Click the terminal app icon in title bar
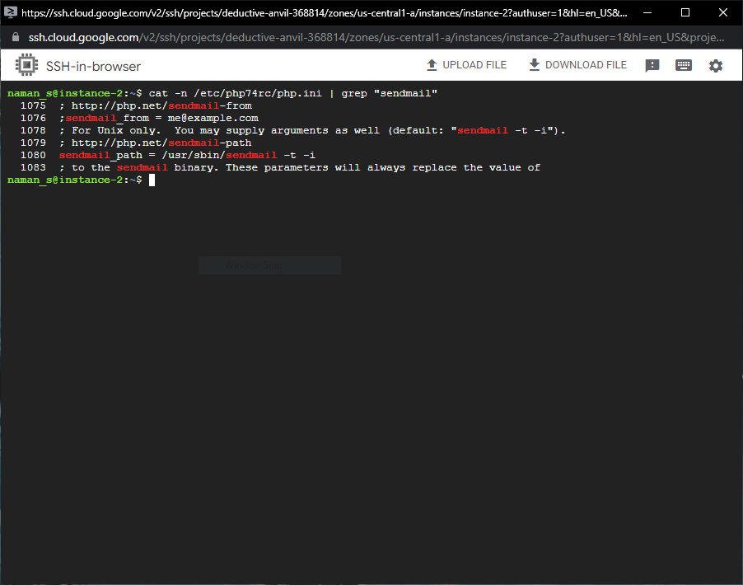This screenshot has width=743, height=585. (10, 12)
